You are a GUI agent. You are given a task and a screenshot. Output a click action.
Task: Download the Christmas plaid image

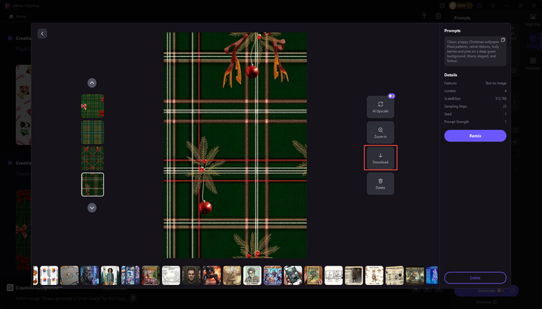(380, 158)
